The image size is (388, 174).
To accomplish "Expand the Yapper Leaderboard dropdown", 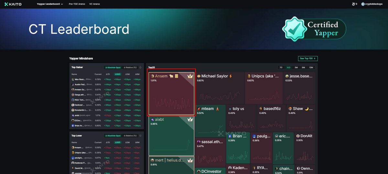I will (x=50, y=4).
